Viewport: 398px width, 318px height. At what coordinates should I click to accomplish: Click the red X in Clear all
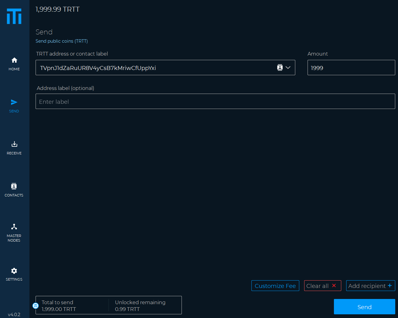click(334, 285)
